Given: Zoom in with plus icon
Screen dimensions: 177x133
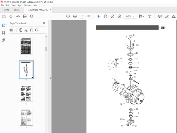Looking at the screenshot, I should pos(119,16).
